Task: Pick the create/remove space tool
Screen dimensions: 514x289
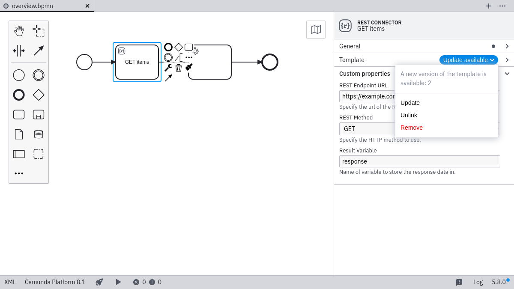Action: point(19,51)
